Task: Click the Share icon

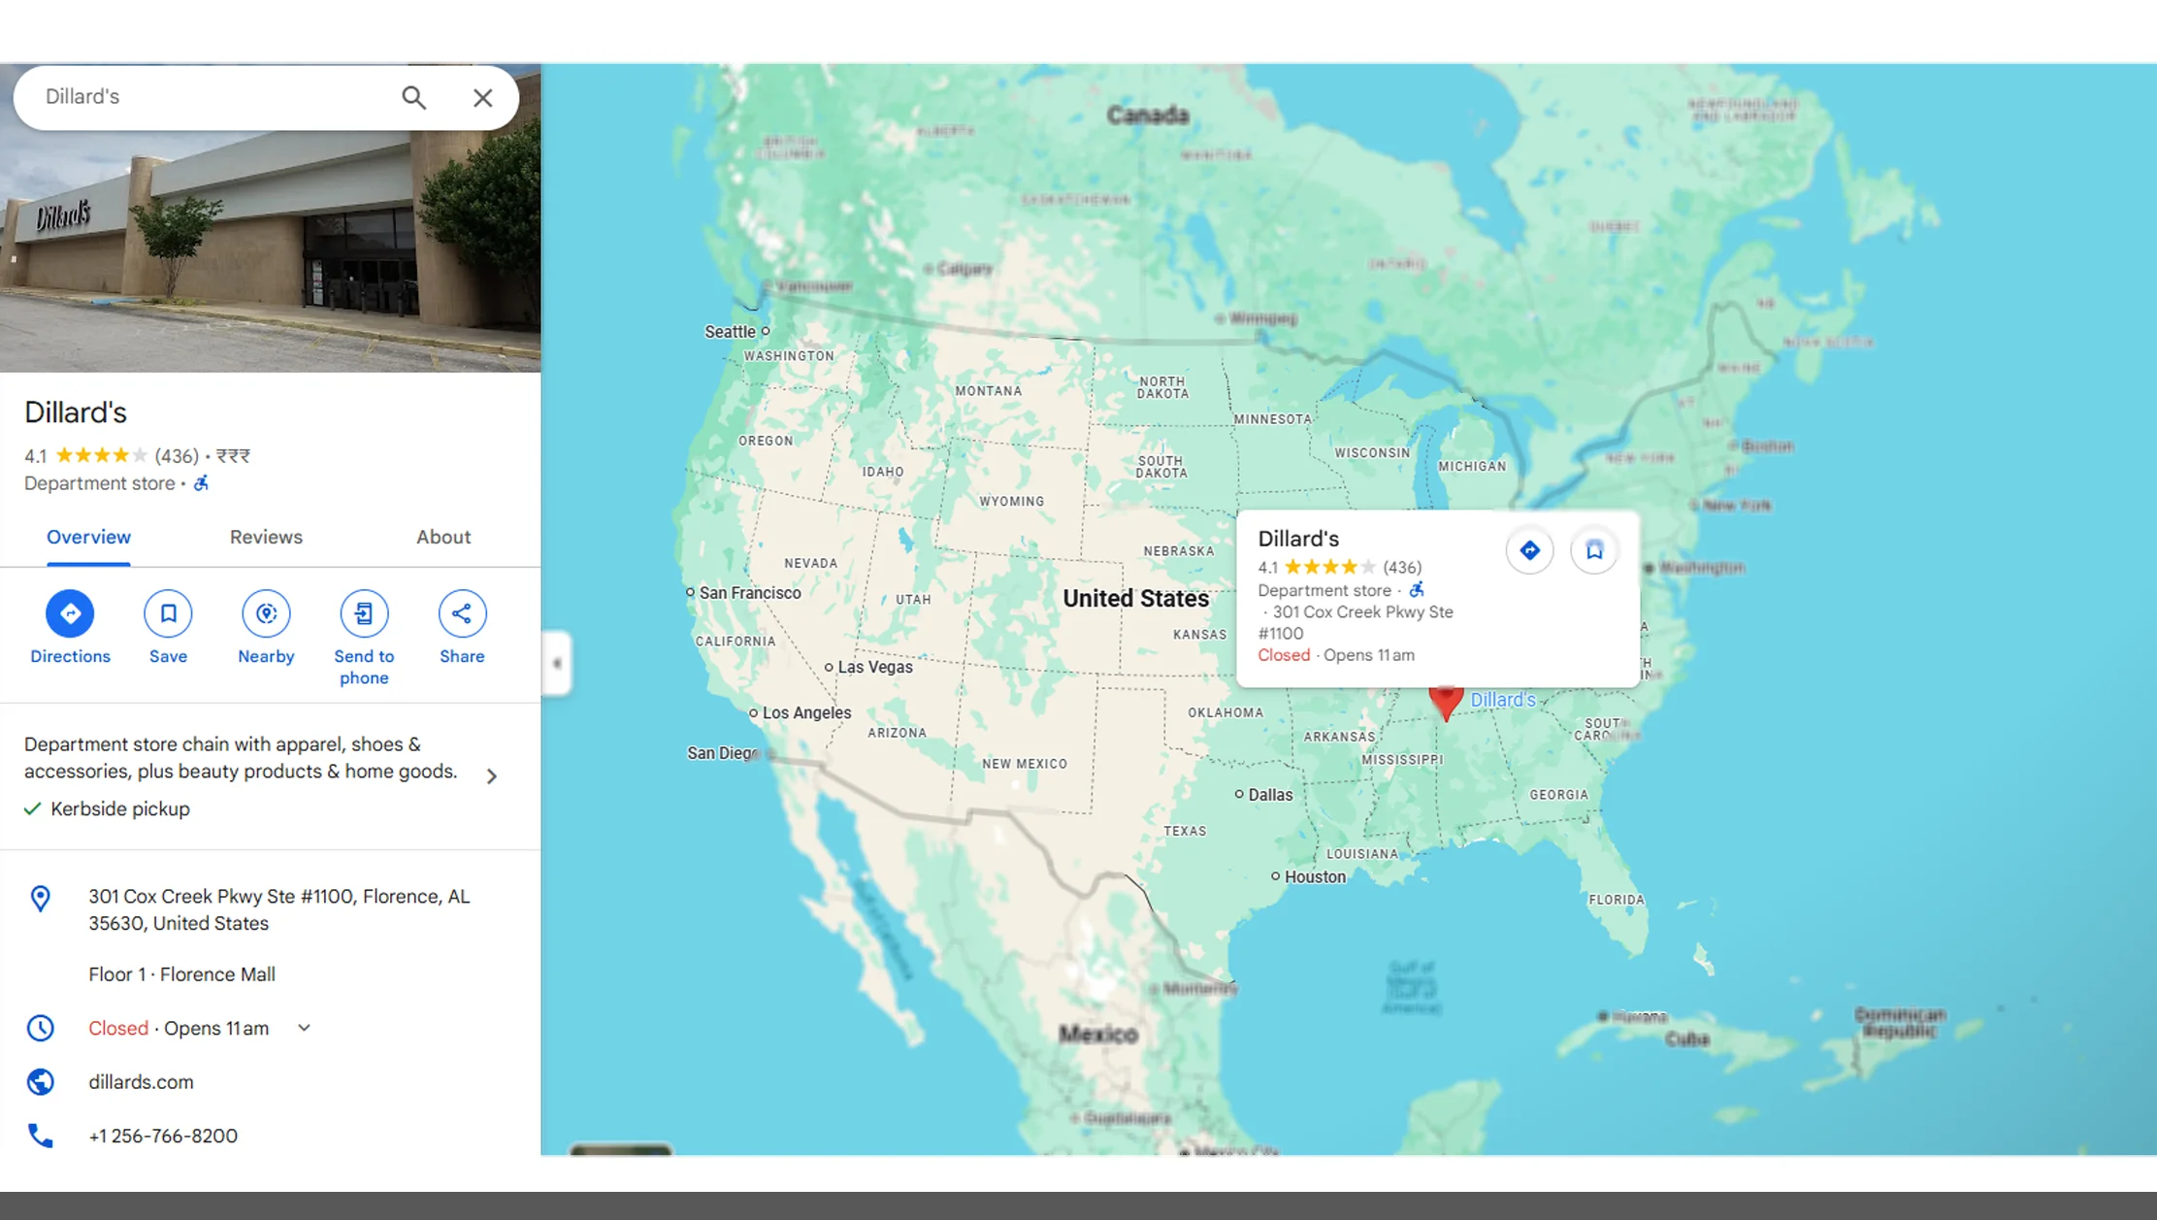Action: click(x=462, y=613)
